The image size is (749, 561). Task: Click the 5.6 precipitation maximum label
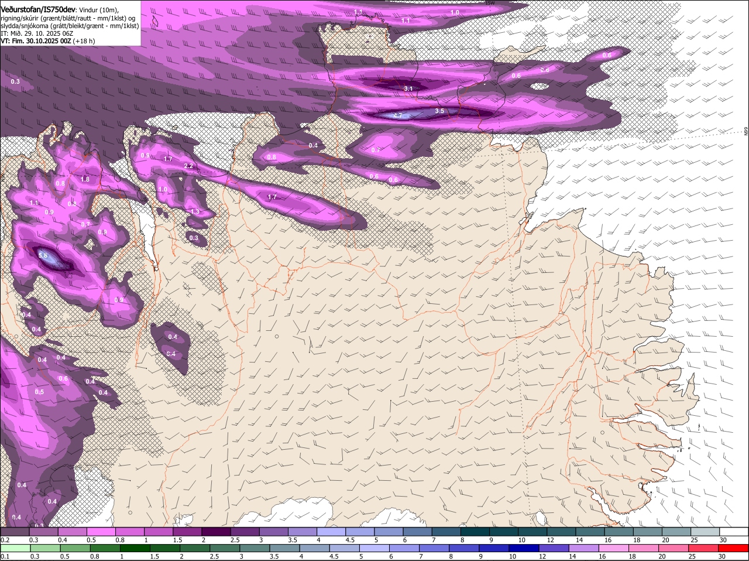pos(43,256)
